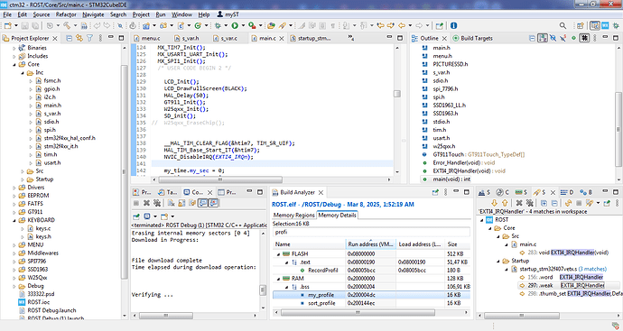The height and width of the screenshot is (331, 623).
Task: Collapse the RAM row in Memory Details
Action: [x=278, y=279]
